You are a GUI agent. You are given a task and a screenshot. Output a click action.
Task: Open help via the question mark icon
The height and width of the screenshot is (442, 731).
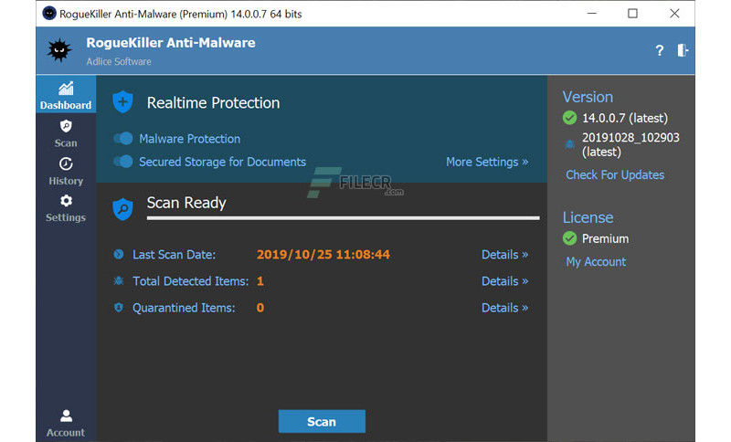(659, 50)
